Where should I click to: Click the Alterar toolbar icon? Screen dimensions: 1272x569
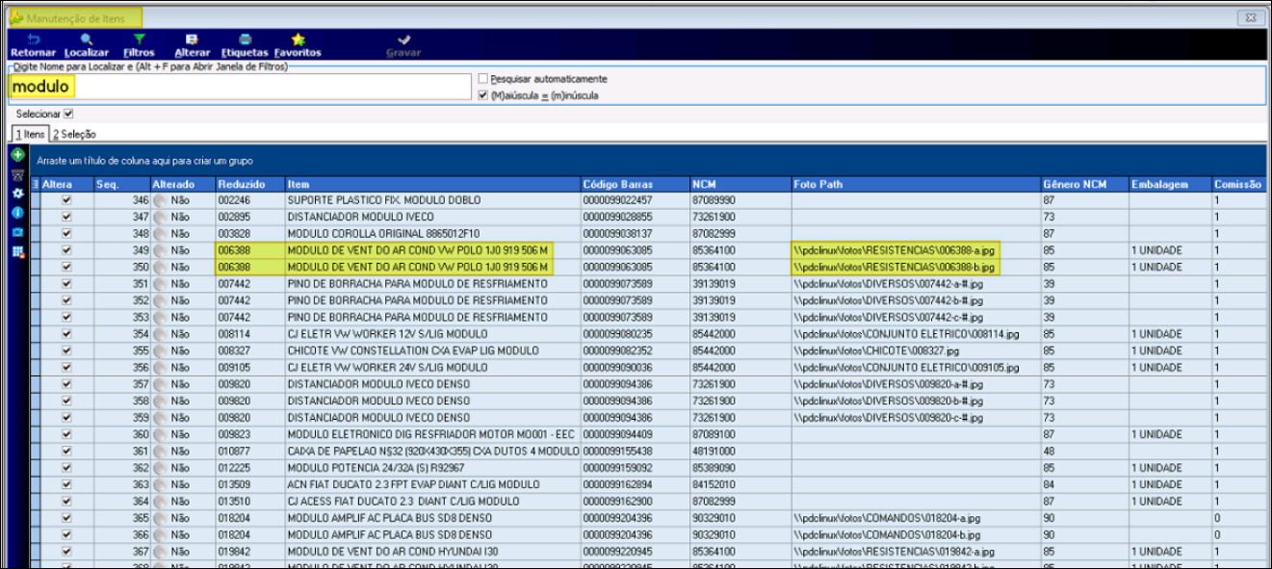193,39
